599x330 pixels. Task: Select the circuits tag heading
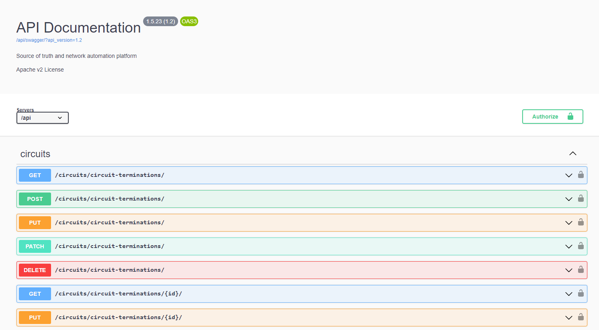click(x=35, y=154)
